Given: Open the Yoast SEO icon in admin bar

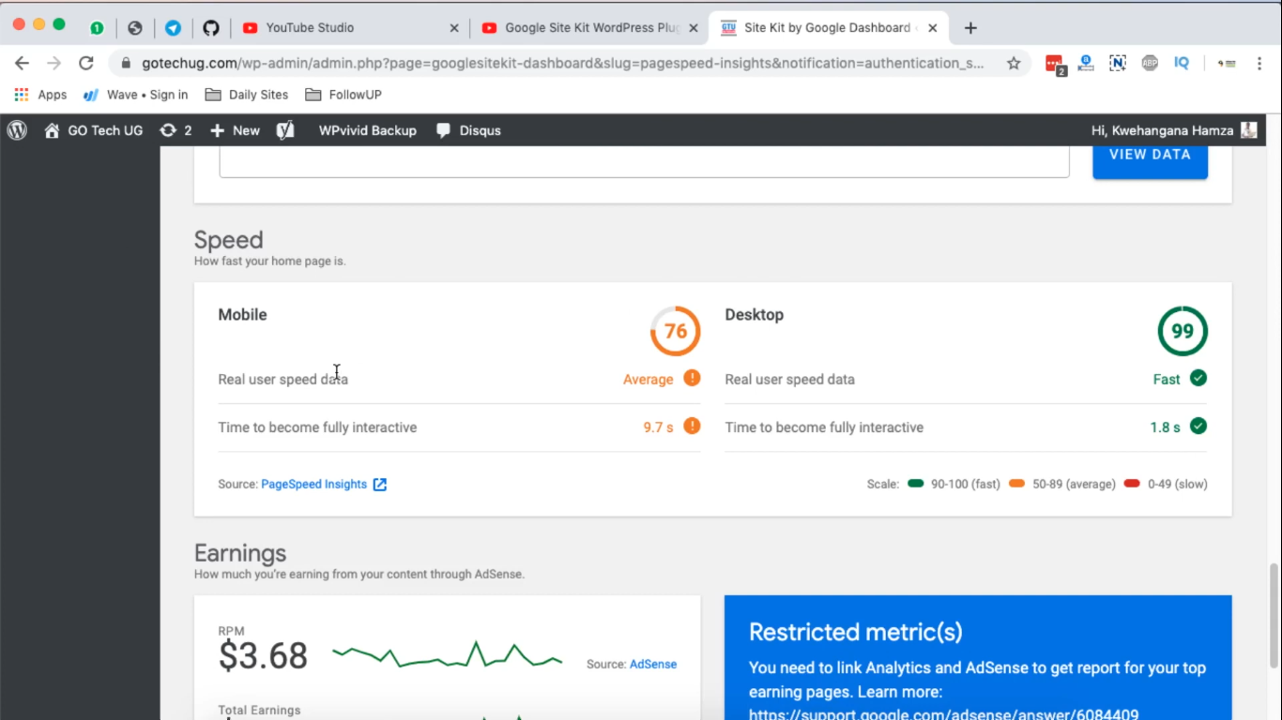Looking at the screenshot, I should 285,130.
